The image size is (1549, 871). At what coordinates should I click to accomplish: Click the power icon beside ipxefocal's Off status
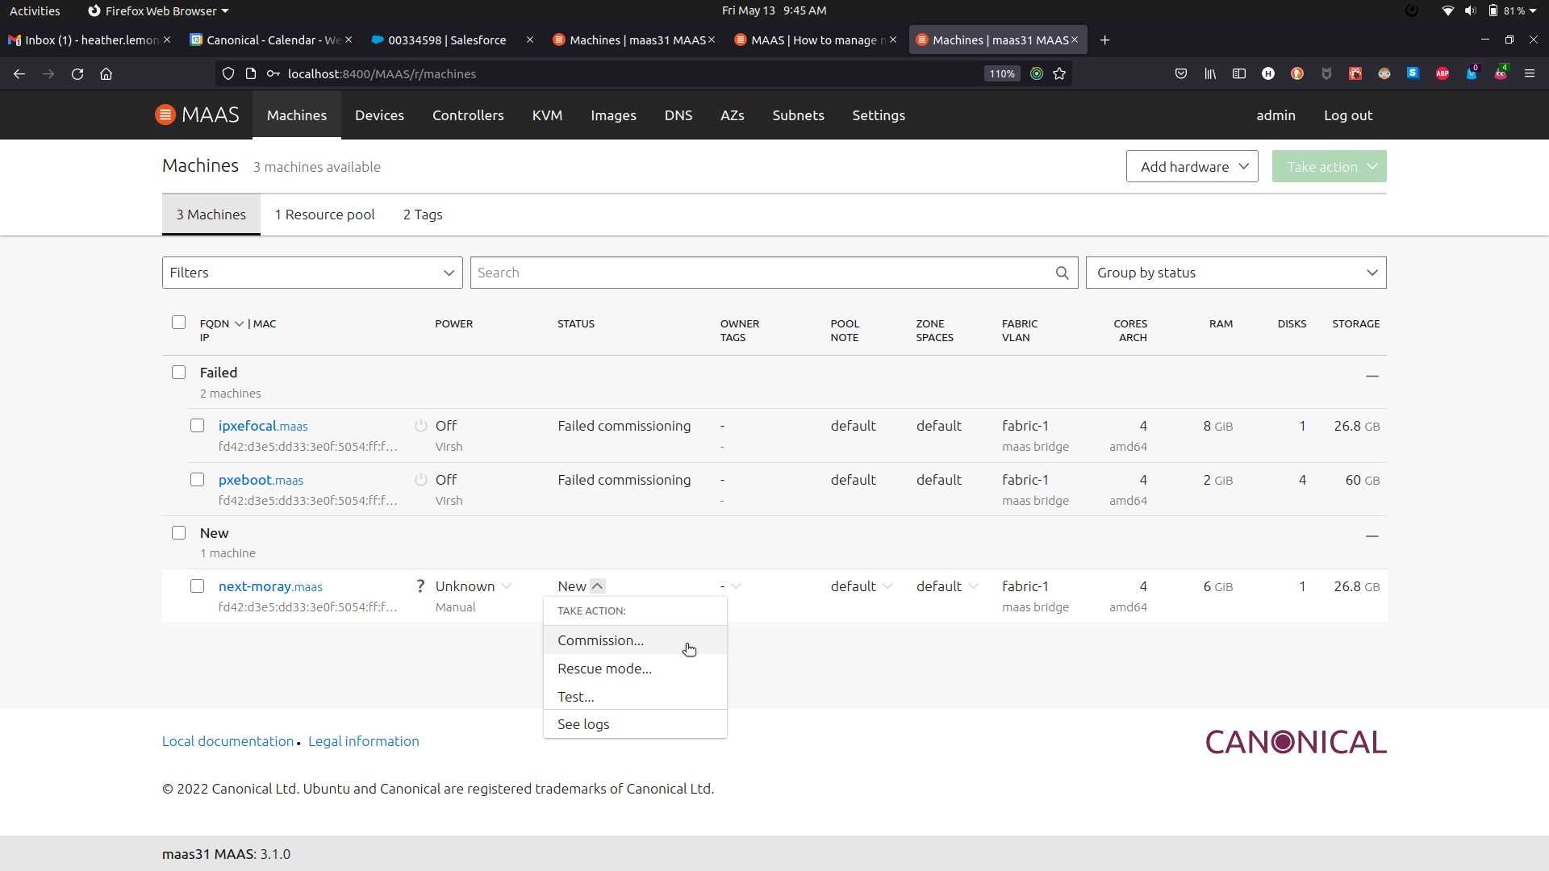click(420, 425)
